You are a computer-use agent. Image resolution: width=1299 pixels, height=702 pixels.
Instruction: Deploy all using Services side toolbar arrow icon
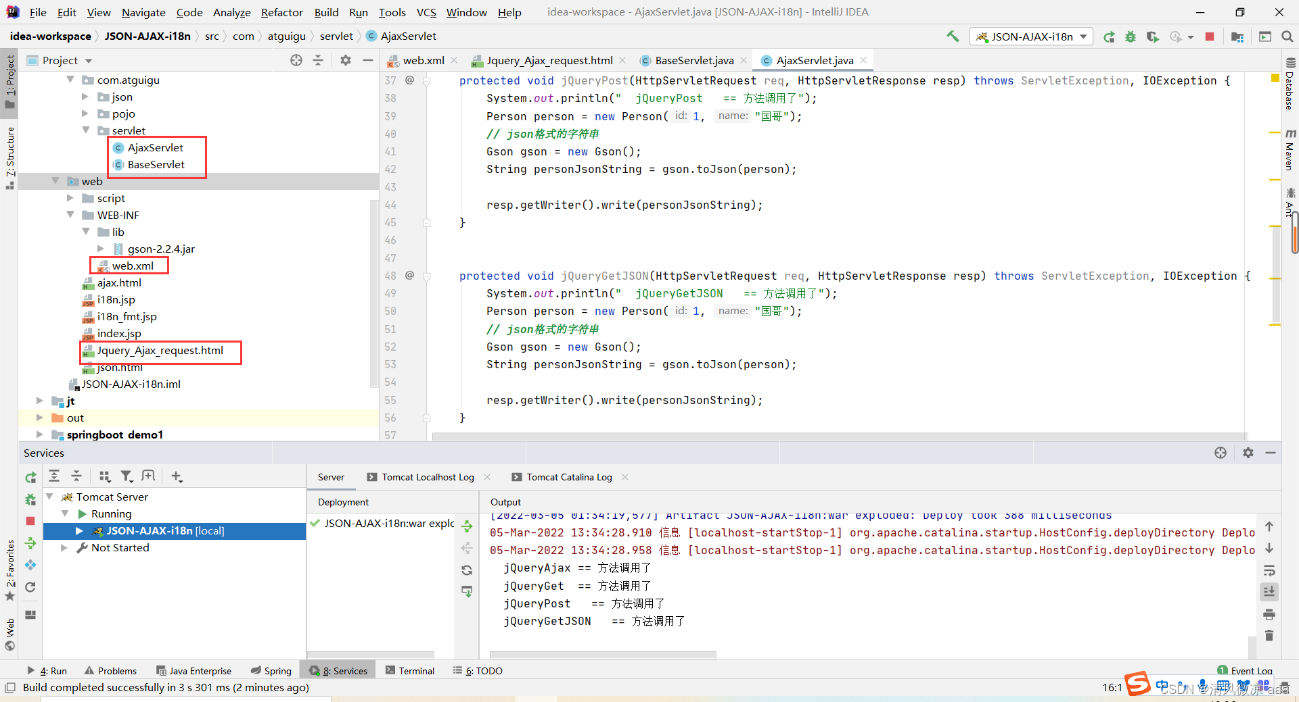pos(30,543)
